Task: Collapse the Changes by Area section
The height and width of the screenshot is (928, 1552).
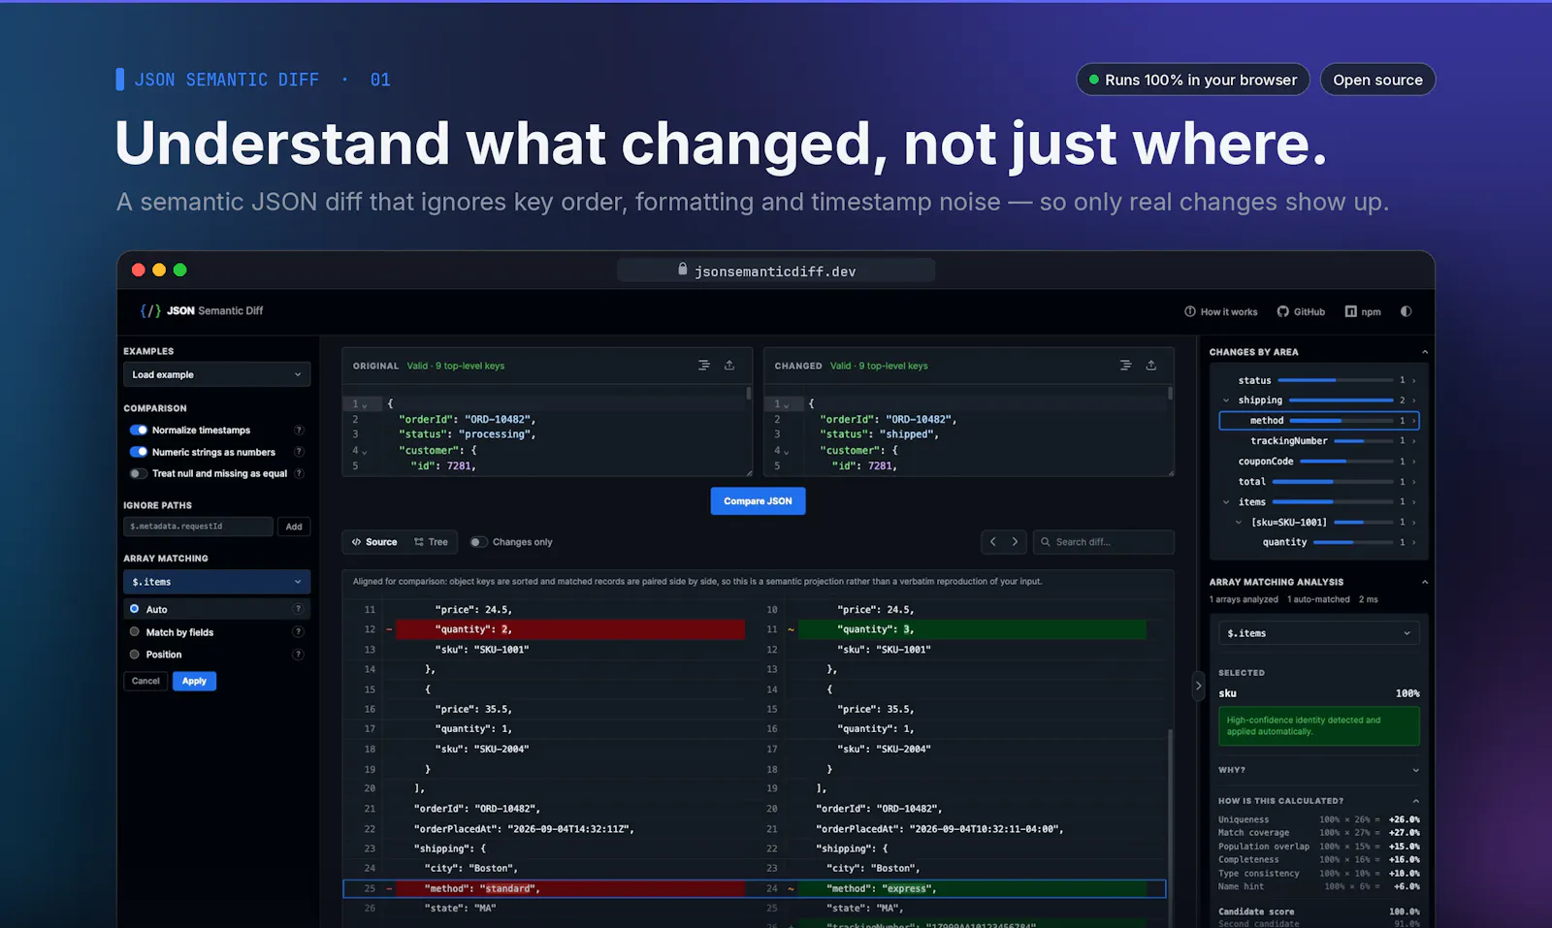Action: [x=1424, y=352]
